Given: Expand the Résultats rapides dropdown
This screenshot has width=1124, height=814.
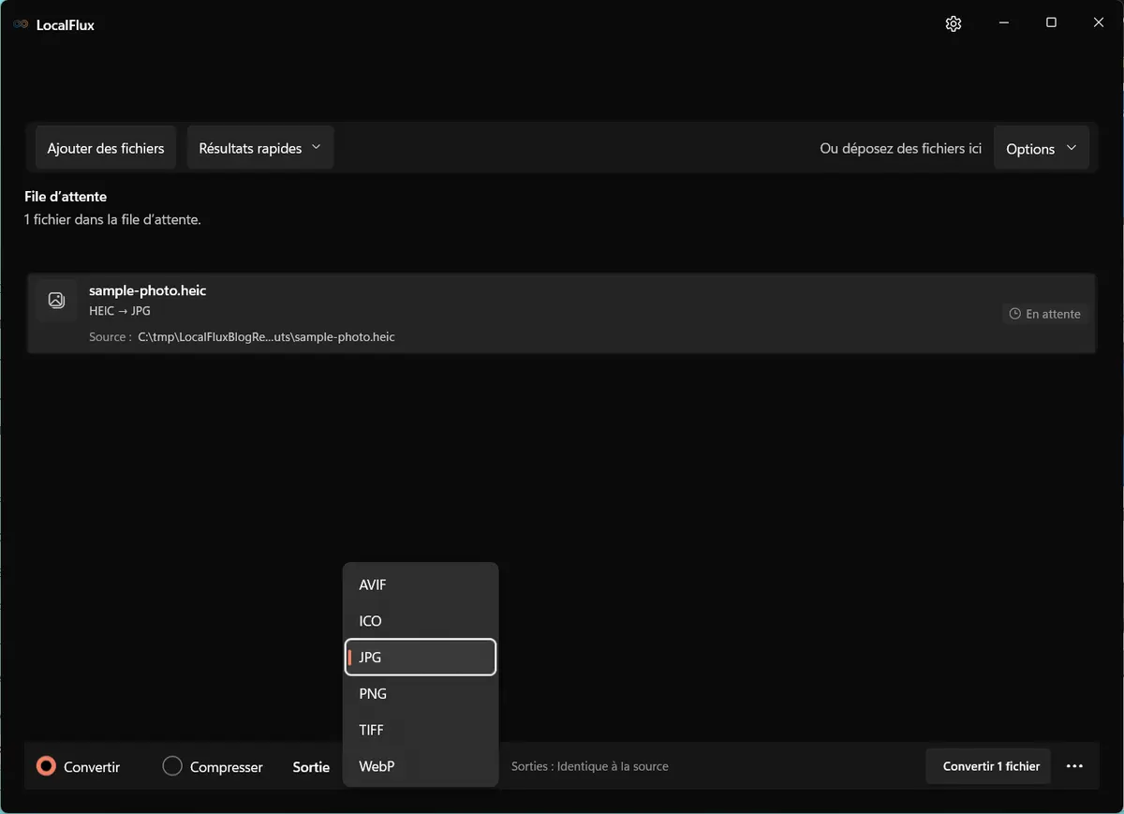Looking at the screenshot, I should pos(260,148).
